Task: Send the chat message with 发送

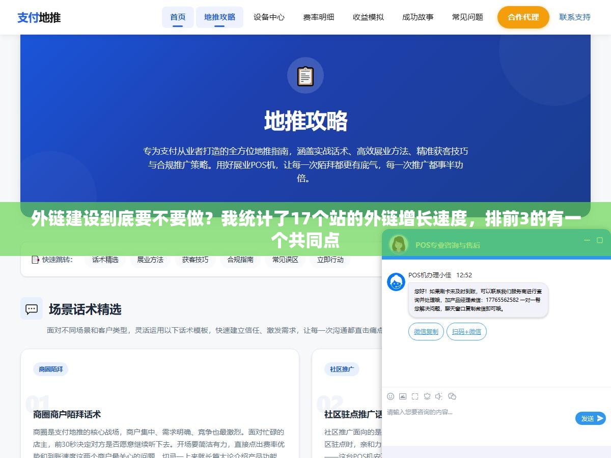Action: pos(591,418)
